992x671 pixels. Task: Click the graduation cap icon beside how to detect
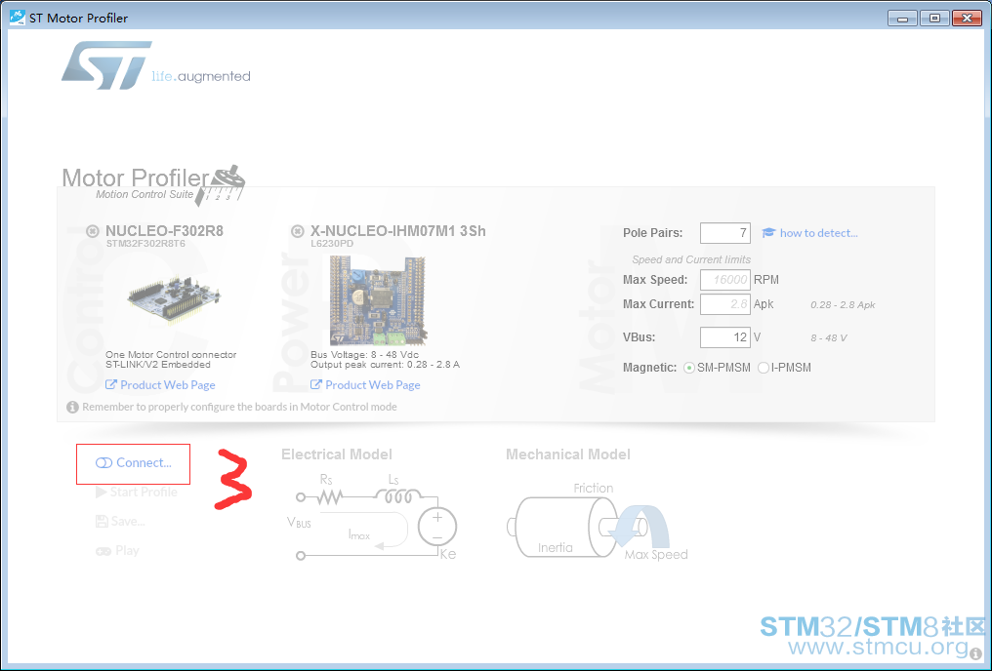768,233
